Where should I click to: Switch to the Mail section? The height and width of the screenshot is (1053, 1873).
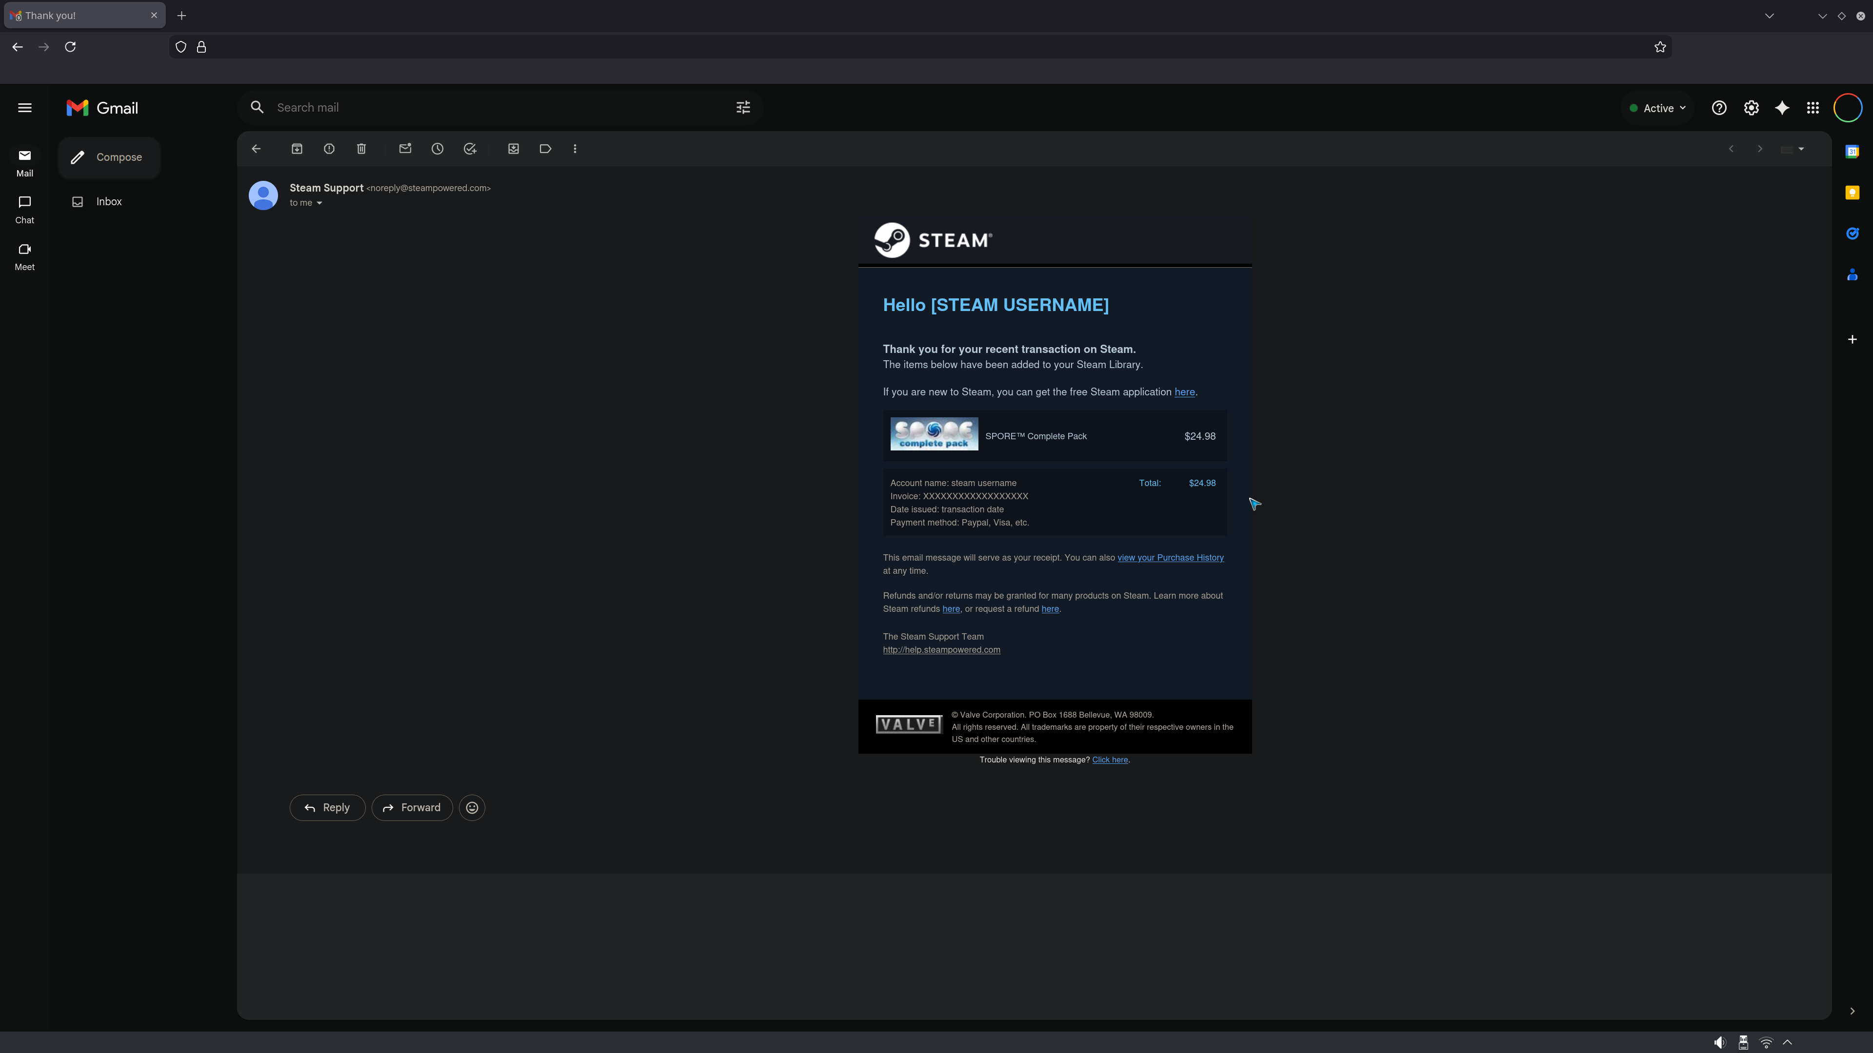coord(25,163)
